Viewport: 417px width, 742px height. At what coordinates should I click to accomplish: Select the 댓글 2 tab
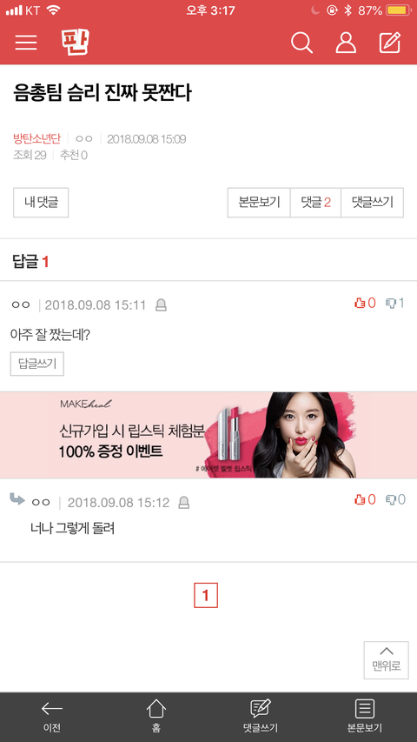click(x=315, y=203)
